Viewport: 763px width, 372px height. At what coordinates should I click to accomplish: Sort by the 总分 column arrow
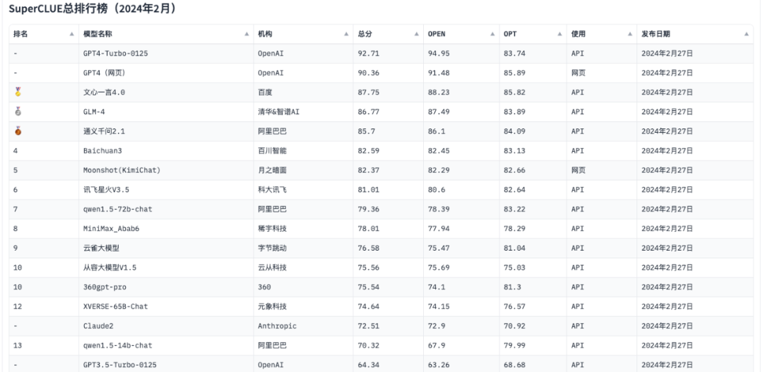417,34
